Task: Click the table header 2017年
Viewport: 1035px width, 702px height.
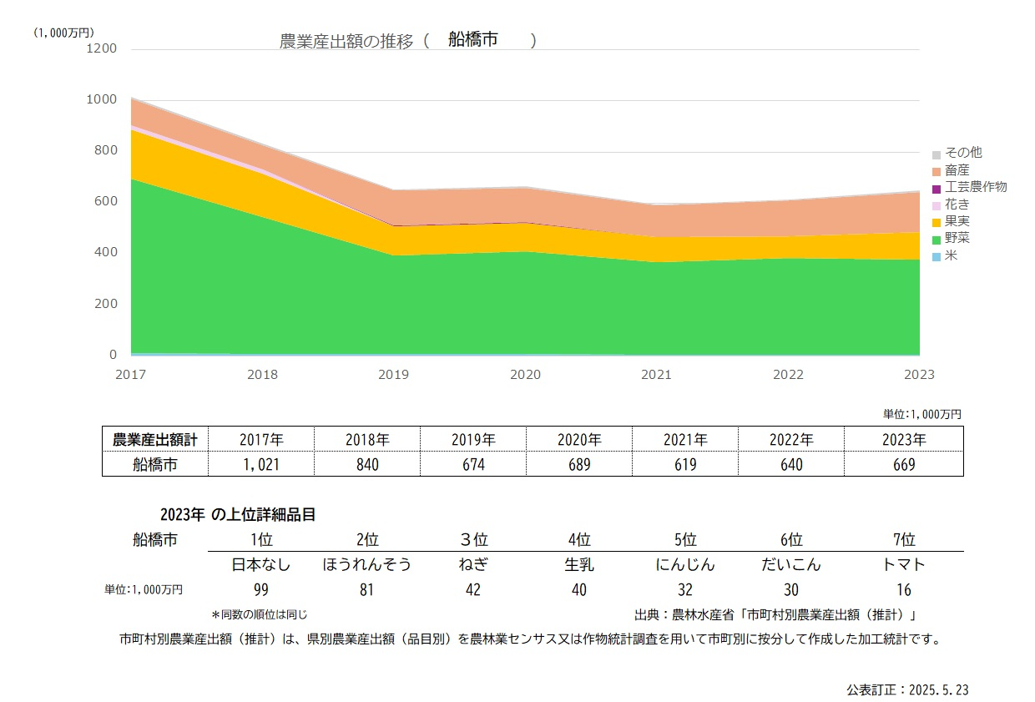Action: [261, 439]
